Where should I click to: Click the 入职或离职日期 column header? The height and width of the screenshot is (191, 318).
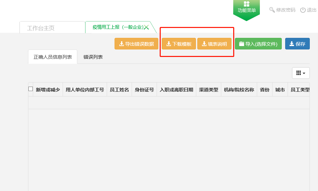pyautogui.click(x=176, y=90)
